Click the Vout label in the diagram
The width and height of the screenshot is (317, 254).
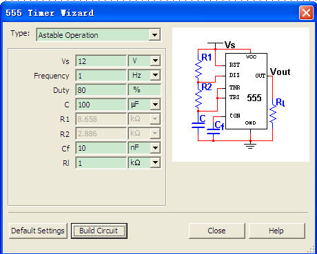pyautogui.click(x=280, y=72)
